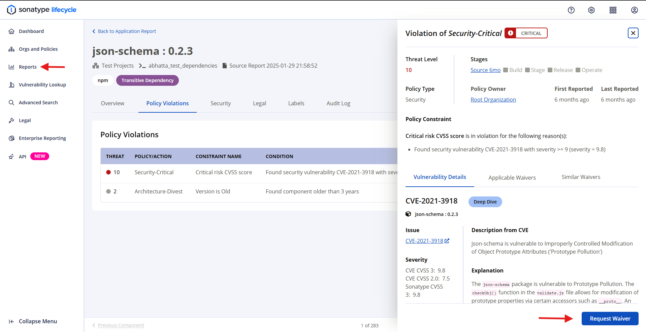Open Enterprise Reporting in sidebar
Viewport: 646px width, 332px height.
pyautogui.click(x=42, y=138)
